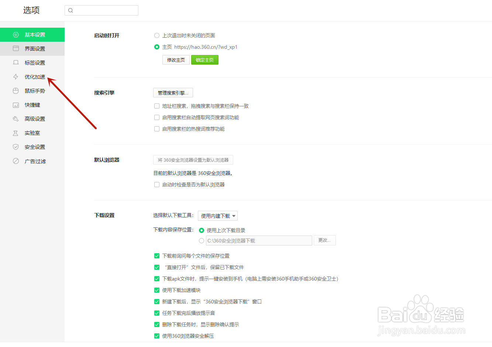Check 地址栏搜索与搜索栏保持一致 option
Image resolution: width=492 pixels, height=347 pixels.
157,106
